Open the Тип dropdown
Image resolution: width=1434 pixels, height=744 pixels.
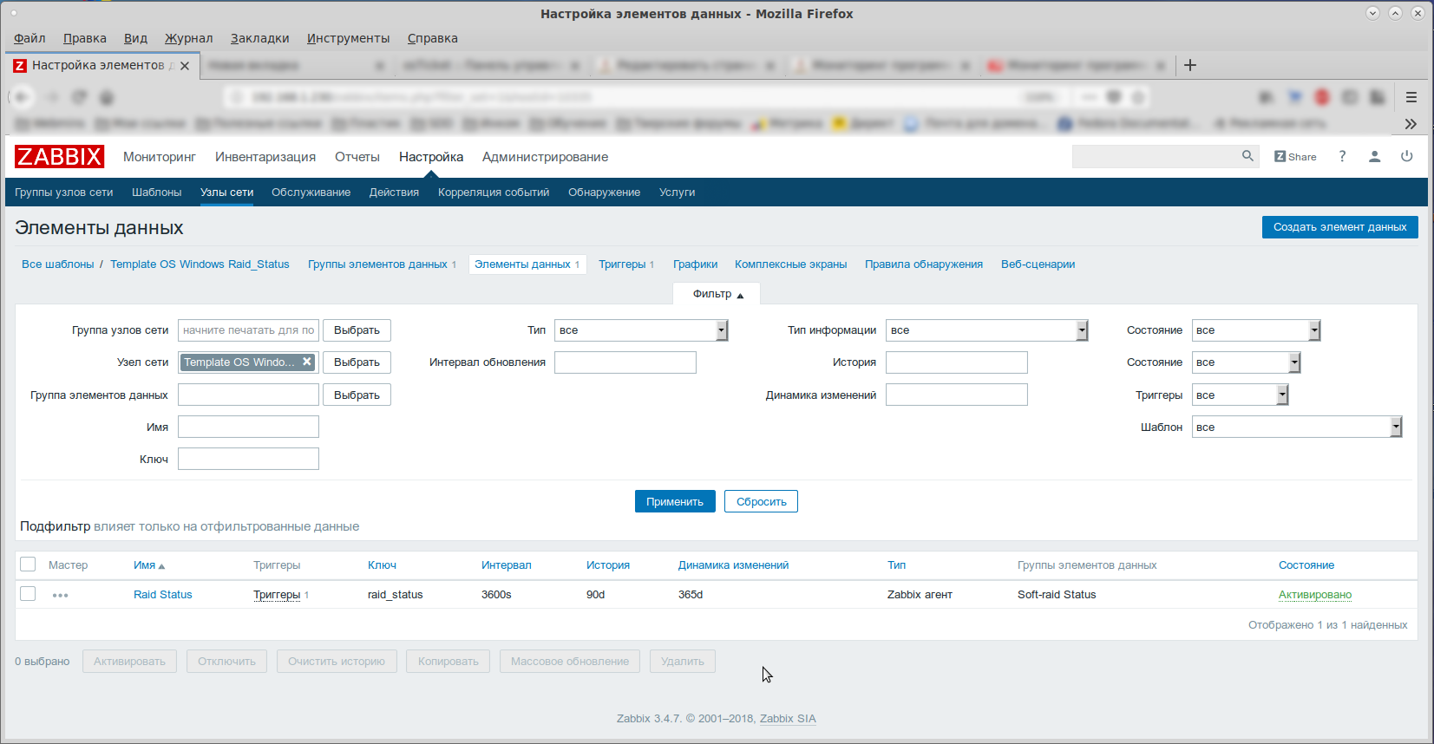click(641, 330)
